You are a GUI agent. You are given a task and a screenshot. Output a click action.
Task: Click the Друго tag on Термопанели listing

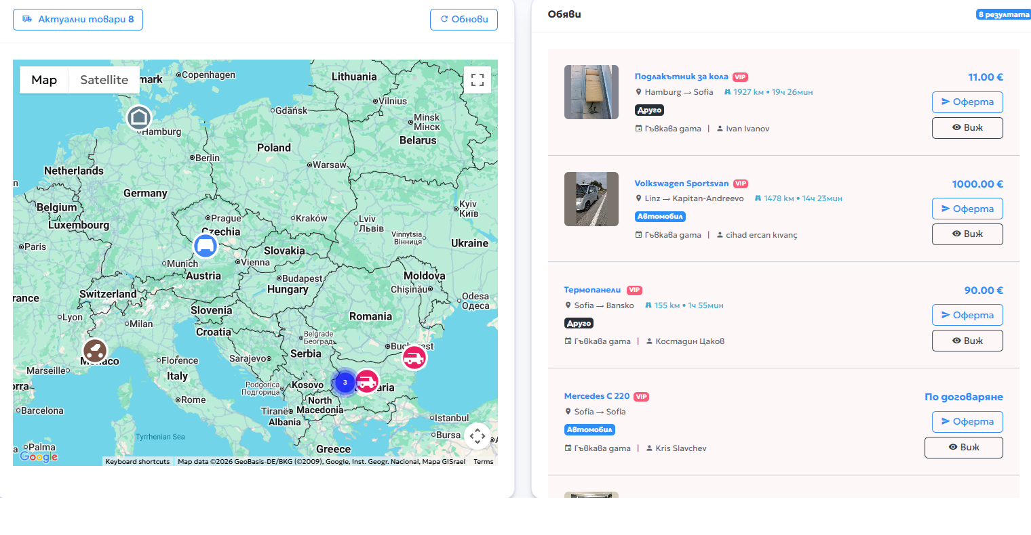pyautogui.click(x=579, y=324)
